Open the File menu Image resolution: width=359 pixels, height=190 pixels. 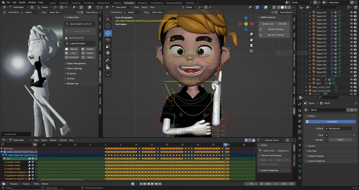[8, 3]
